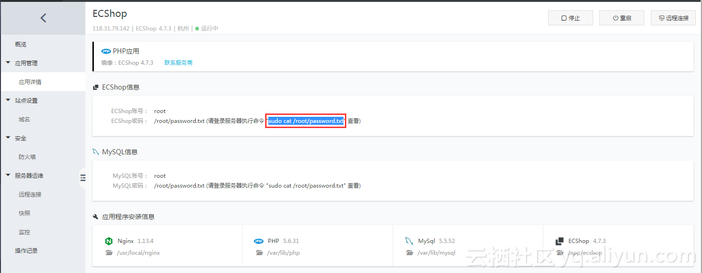This screenshot has width=702, height=273.
Task: Click the folder icon beside /app/ecshop
Action: point(560,253)
